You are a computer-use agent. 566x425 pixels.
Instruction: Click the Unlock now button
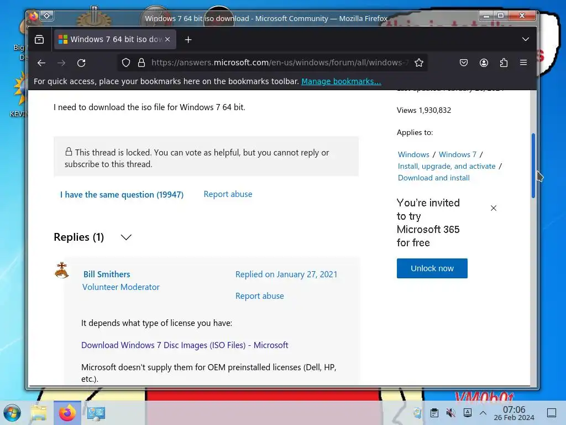432,268
